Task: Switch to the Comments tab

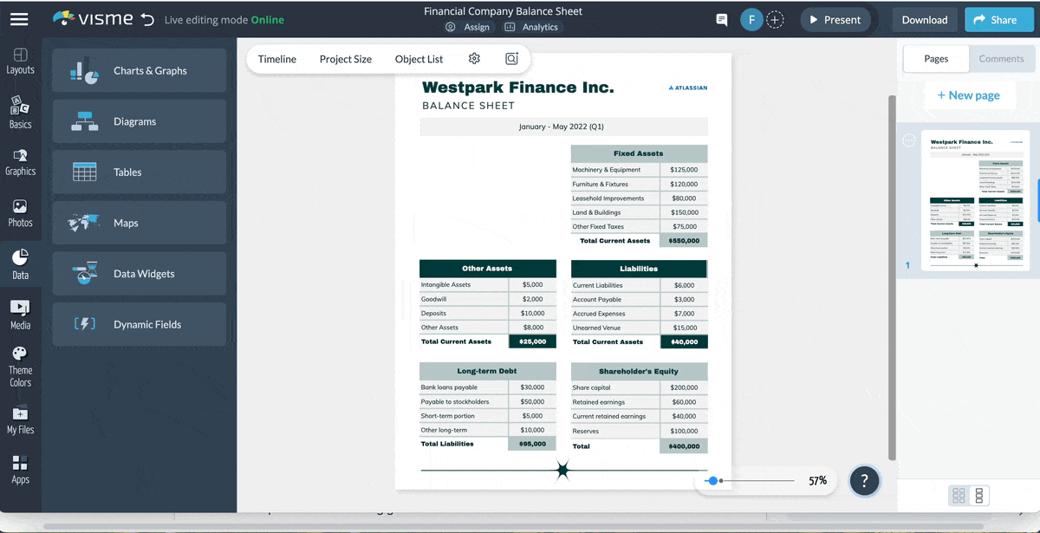Action: (1002, 59)
